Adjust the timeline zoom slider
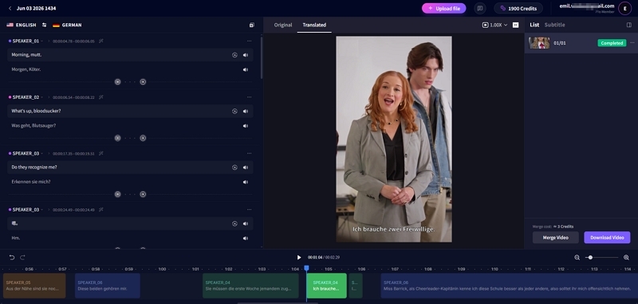Screen dimensions: 638x304 tap(602, 257)
